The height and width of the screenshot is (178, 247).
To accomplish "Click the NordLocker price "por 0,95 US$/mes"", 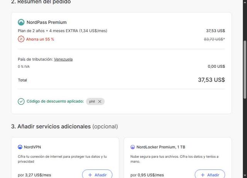I will pos(147,175).
